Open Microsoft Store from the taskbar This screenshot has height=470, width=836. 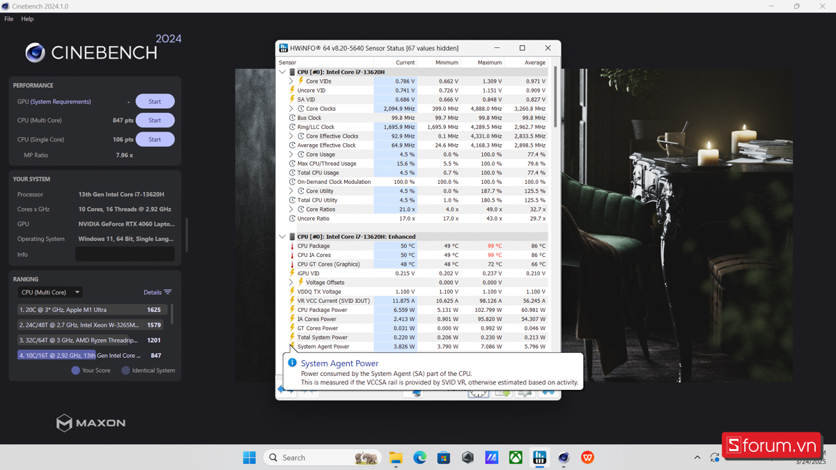point(444,457)
